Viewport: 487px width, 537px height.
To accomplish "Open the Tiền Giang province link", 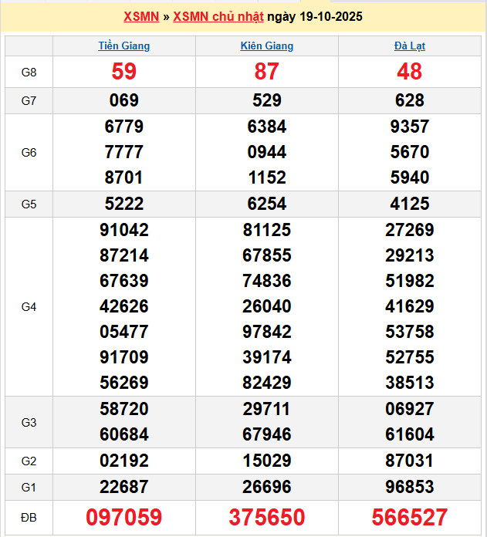I will (124, 46).
